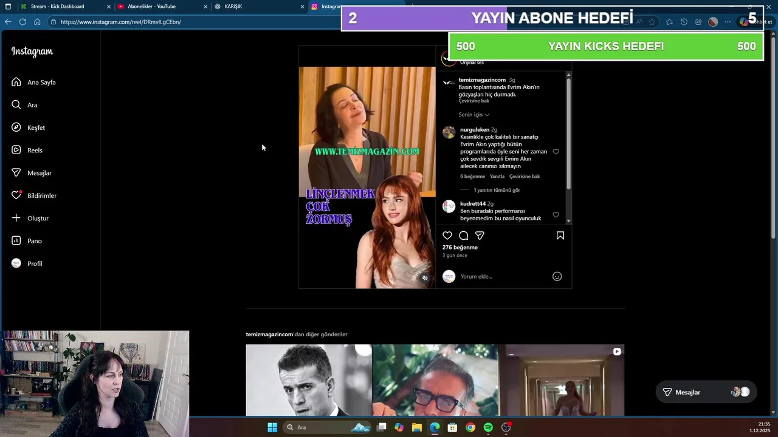
Task: Open Copilot from the taskbar
Action: (399, 427)
